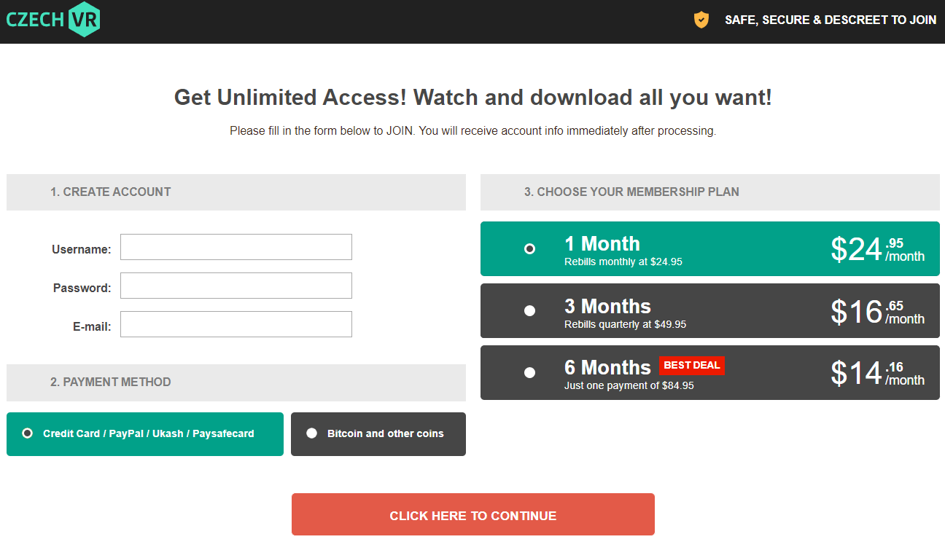Choose Bitcoin and other coins radio
This screenshot has height=542, width=945.
312,433
